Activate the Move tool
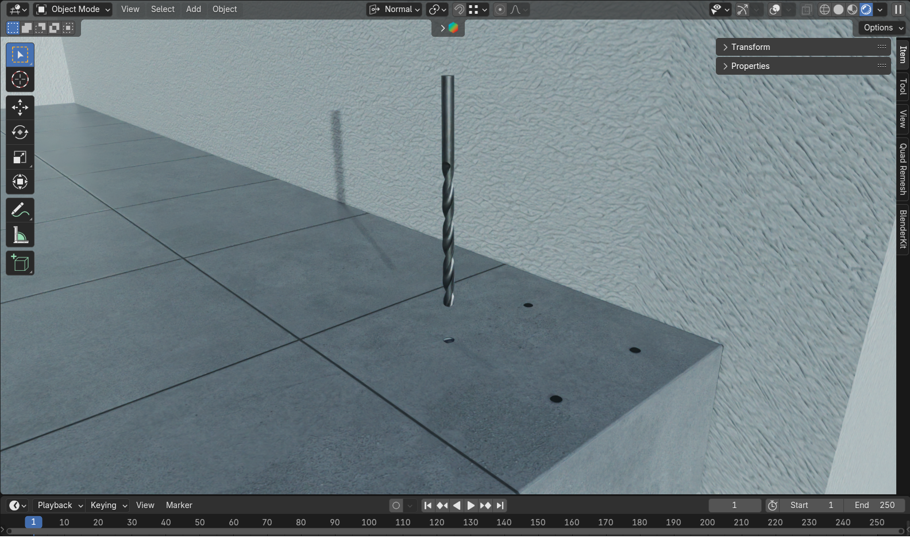Viewport: 910px width, 538px height. point(20,107)
